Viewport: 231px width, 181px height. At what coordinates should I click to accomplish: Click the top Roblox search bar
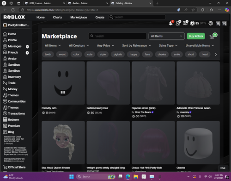137,17
